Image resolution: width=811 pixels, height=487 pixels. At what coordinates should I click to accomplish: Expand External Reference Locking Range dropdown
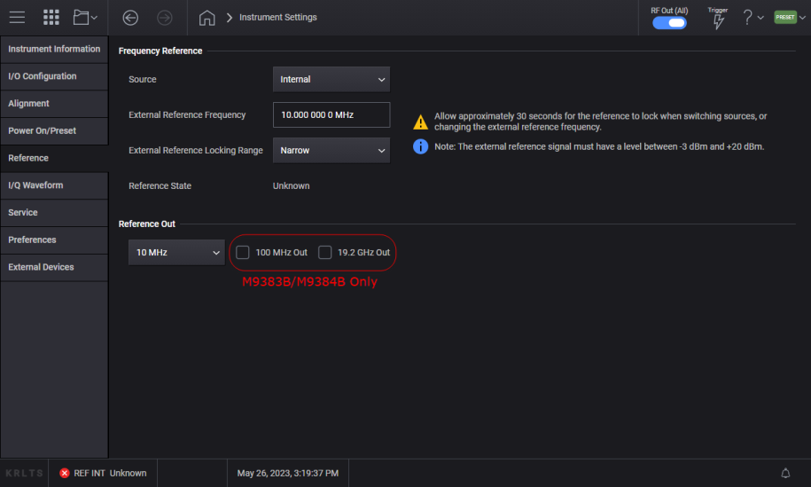click(x=331, y=151)
